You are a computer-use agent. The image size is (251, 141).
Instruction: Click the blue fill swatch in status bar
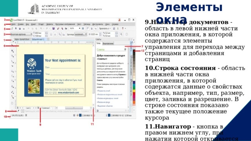[x=80, y=115]
